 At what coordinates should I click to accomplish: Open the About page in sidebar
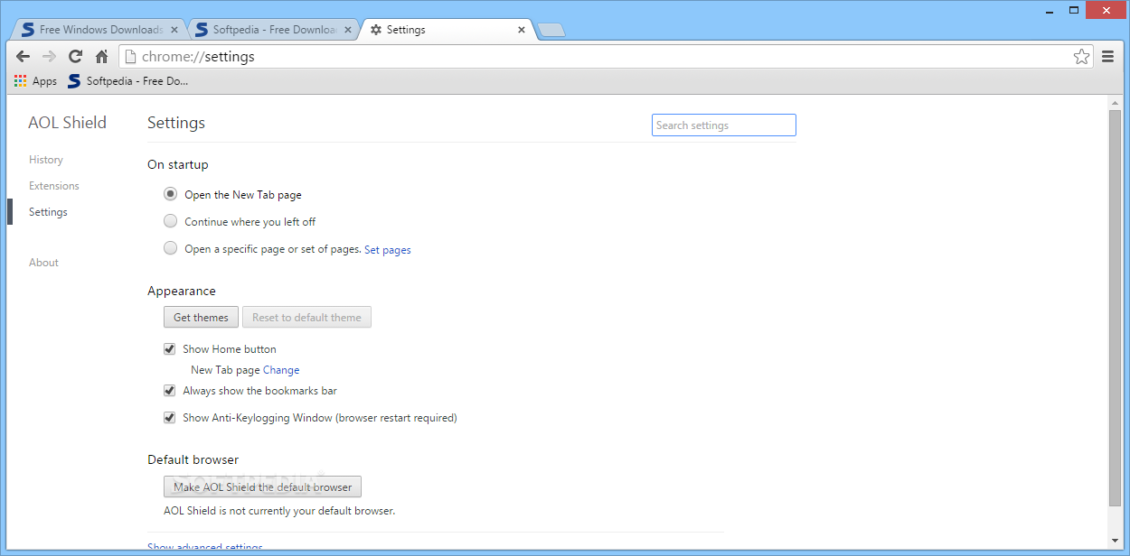(43, 263)
